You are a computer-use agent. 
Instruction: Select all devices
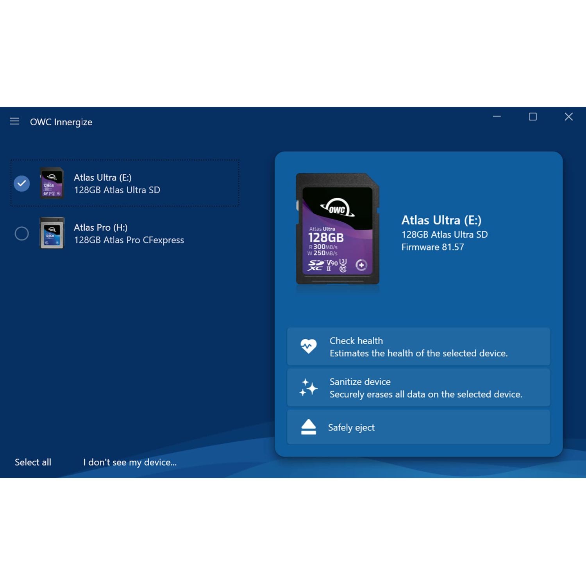33,462
